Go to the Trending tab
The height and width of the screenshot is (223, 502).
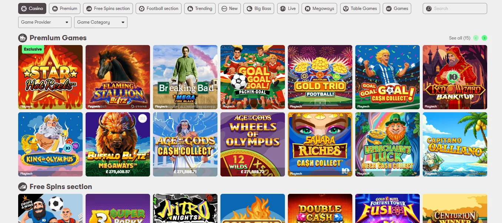pyautogui.click(x=200, y=8)
